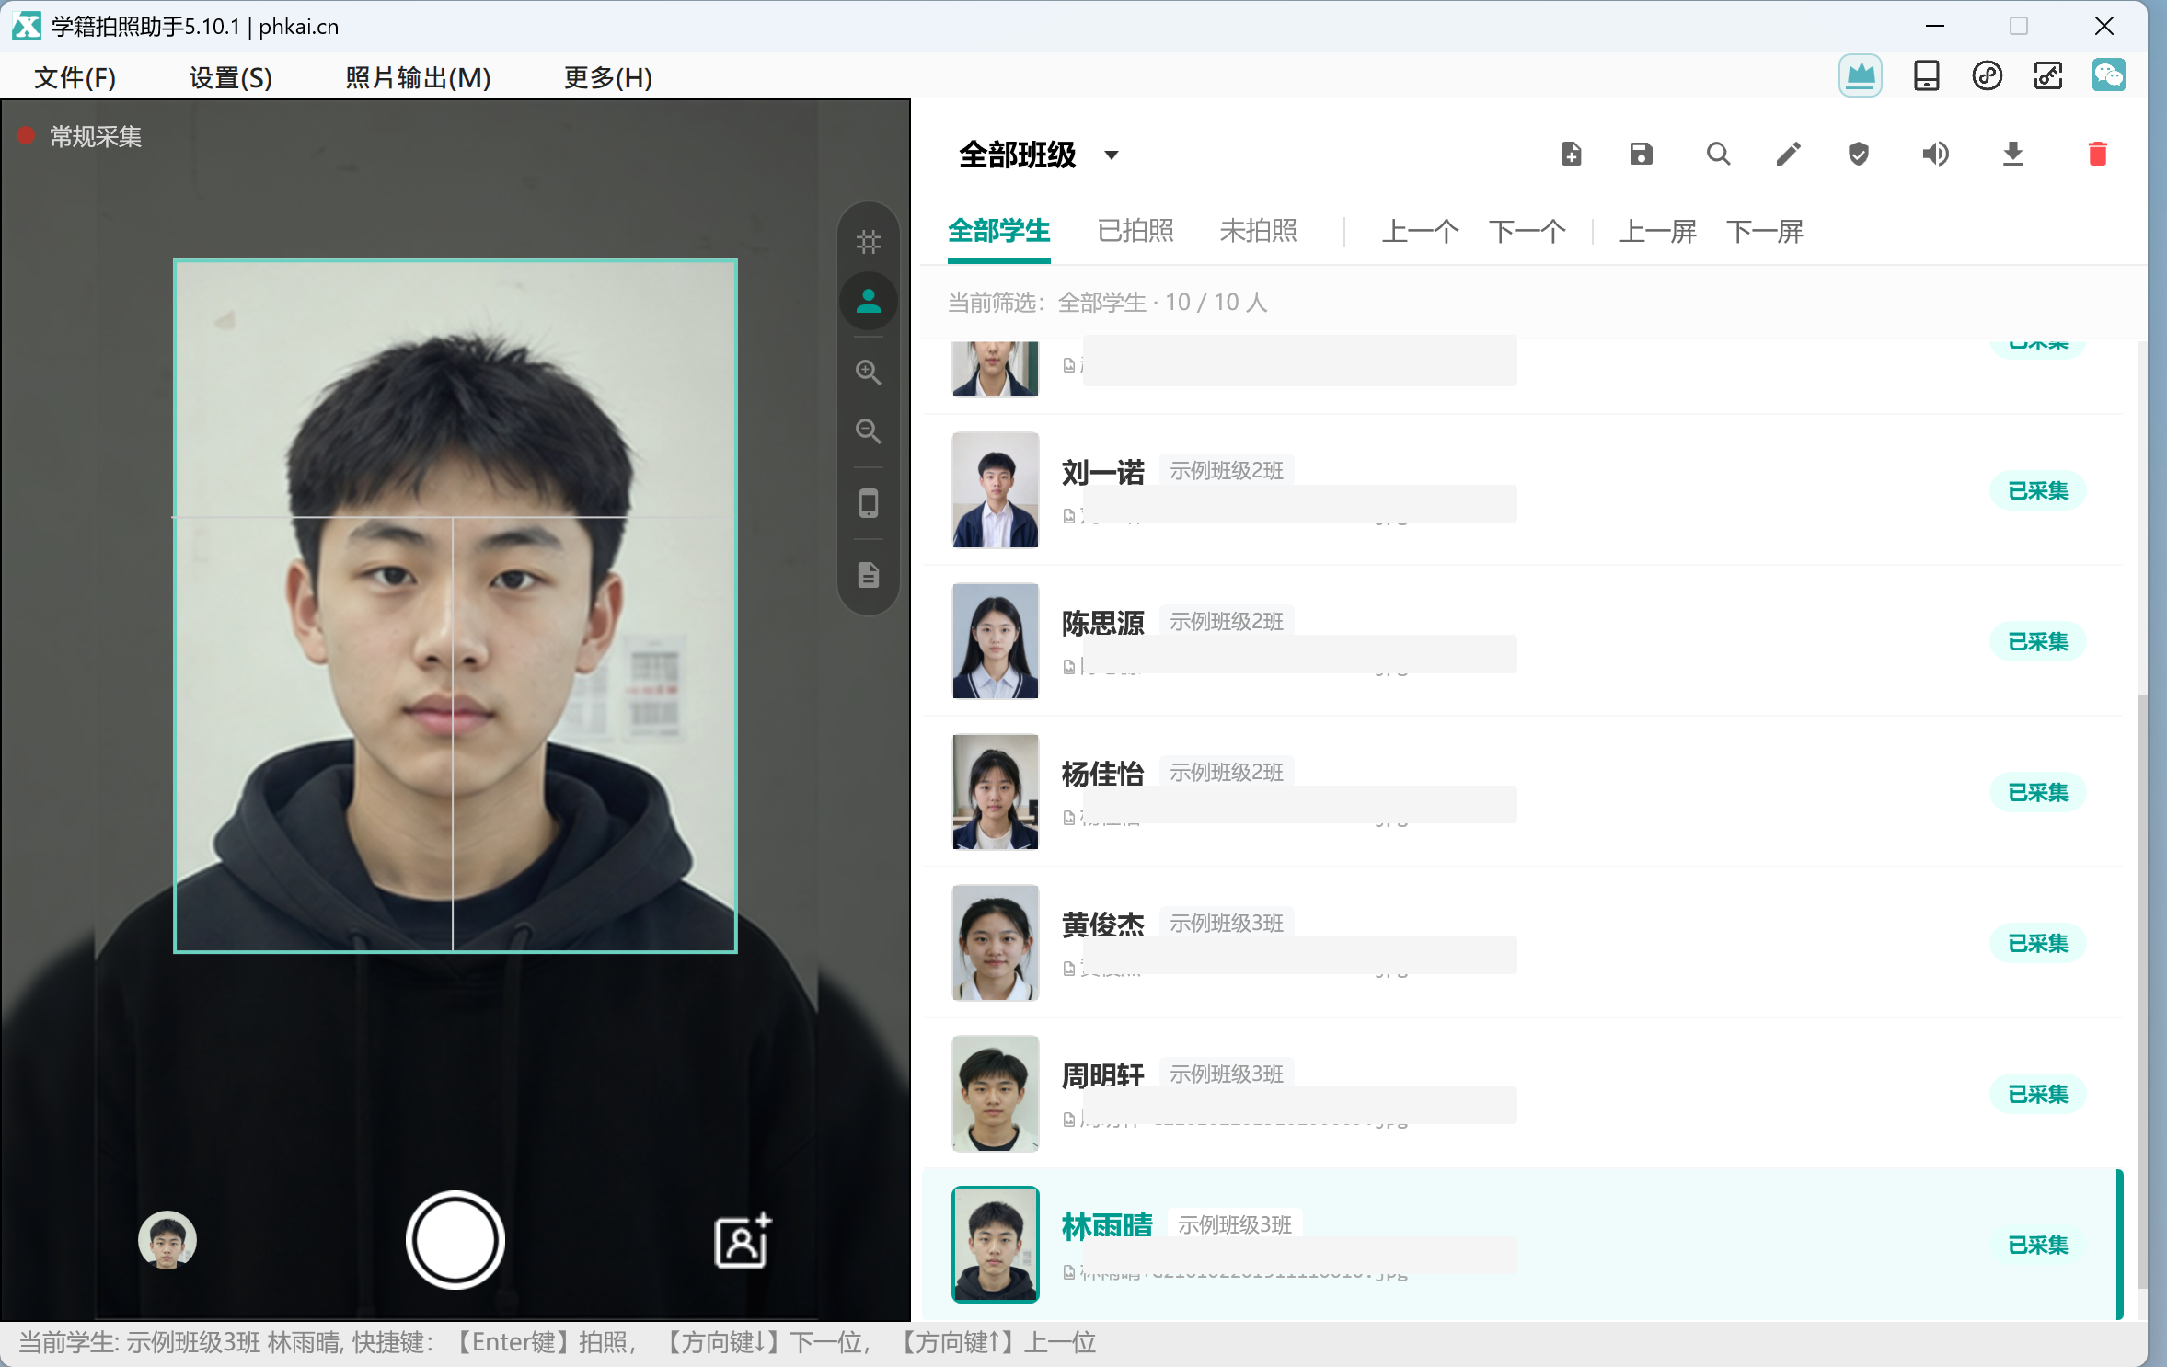Select student 黄俊杰 in the list
Image resolution: width=2167 pixels, height=1367 pixels.
[1522, 942]
